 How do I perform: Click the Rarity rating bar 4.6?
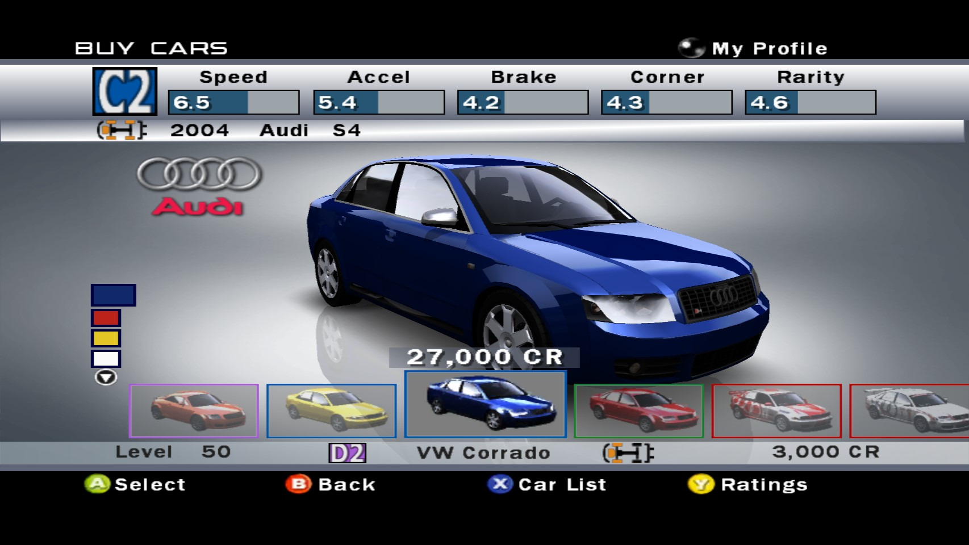[811, 102]
